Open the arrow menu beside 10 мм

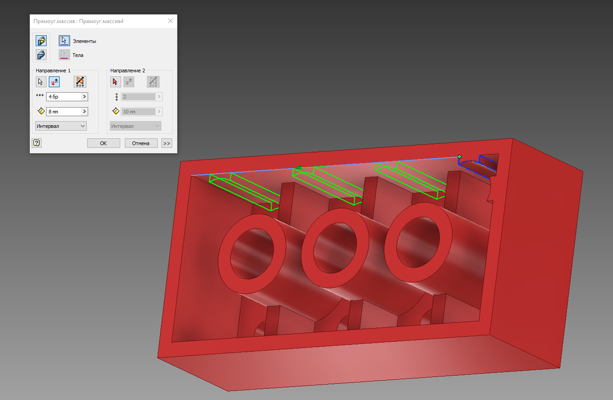point(159,112)
